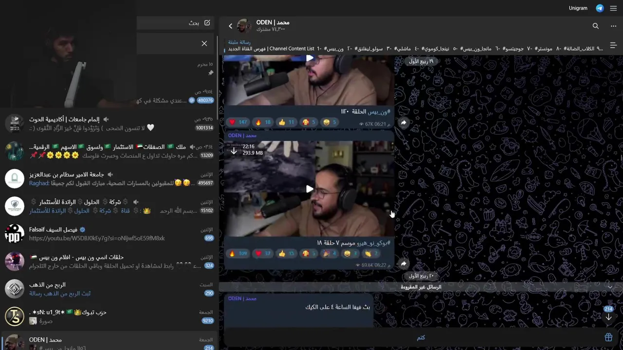Jump to latest messages with down arrow

click(x=608, y=317)
